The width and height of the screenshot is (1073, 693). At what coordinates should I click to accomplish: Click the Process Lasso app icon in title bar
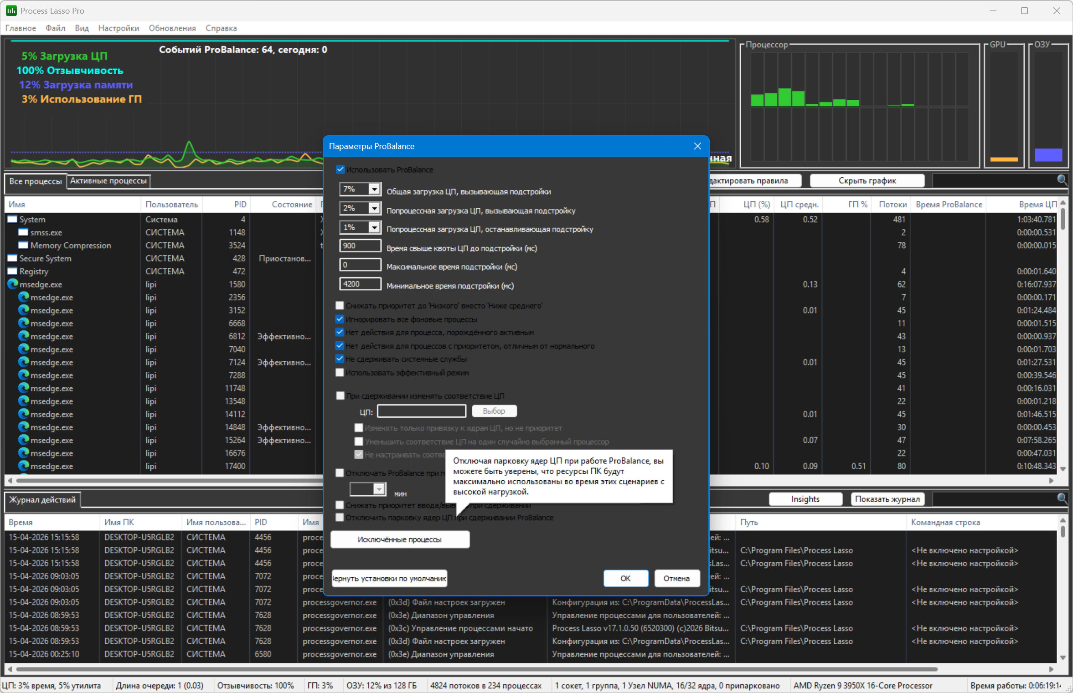click(x=11, y=10)
